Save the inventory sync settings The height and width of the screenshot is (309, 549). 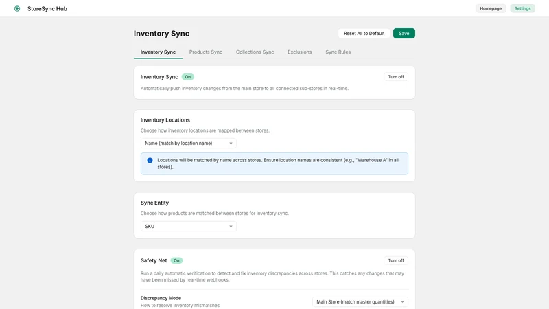coord(404,33)
